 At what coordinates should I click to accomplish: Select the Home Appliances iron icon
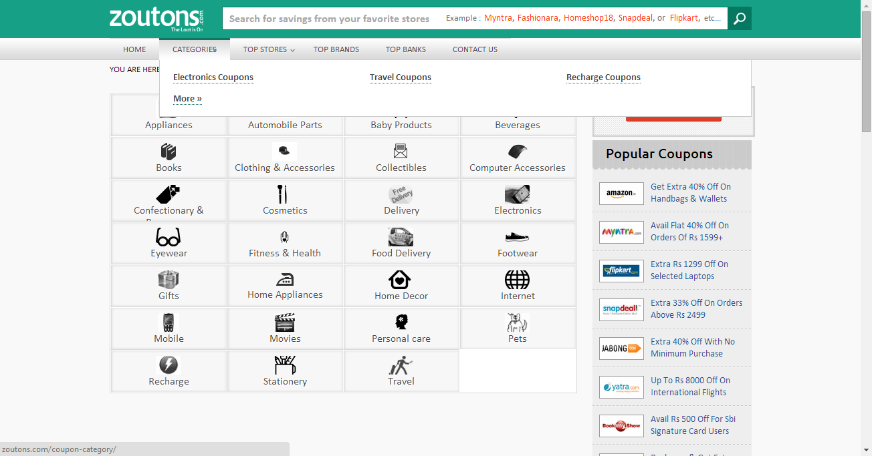point(285,280)
